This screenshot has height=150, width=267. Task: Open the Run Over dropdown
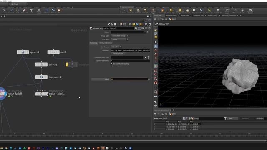tap(120, 40)
